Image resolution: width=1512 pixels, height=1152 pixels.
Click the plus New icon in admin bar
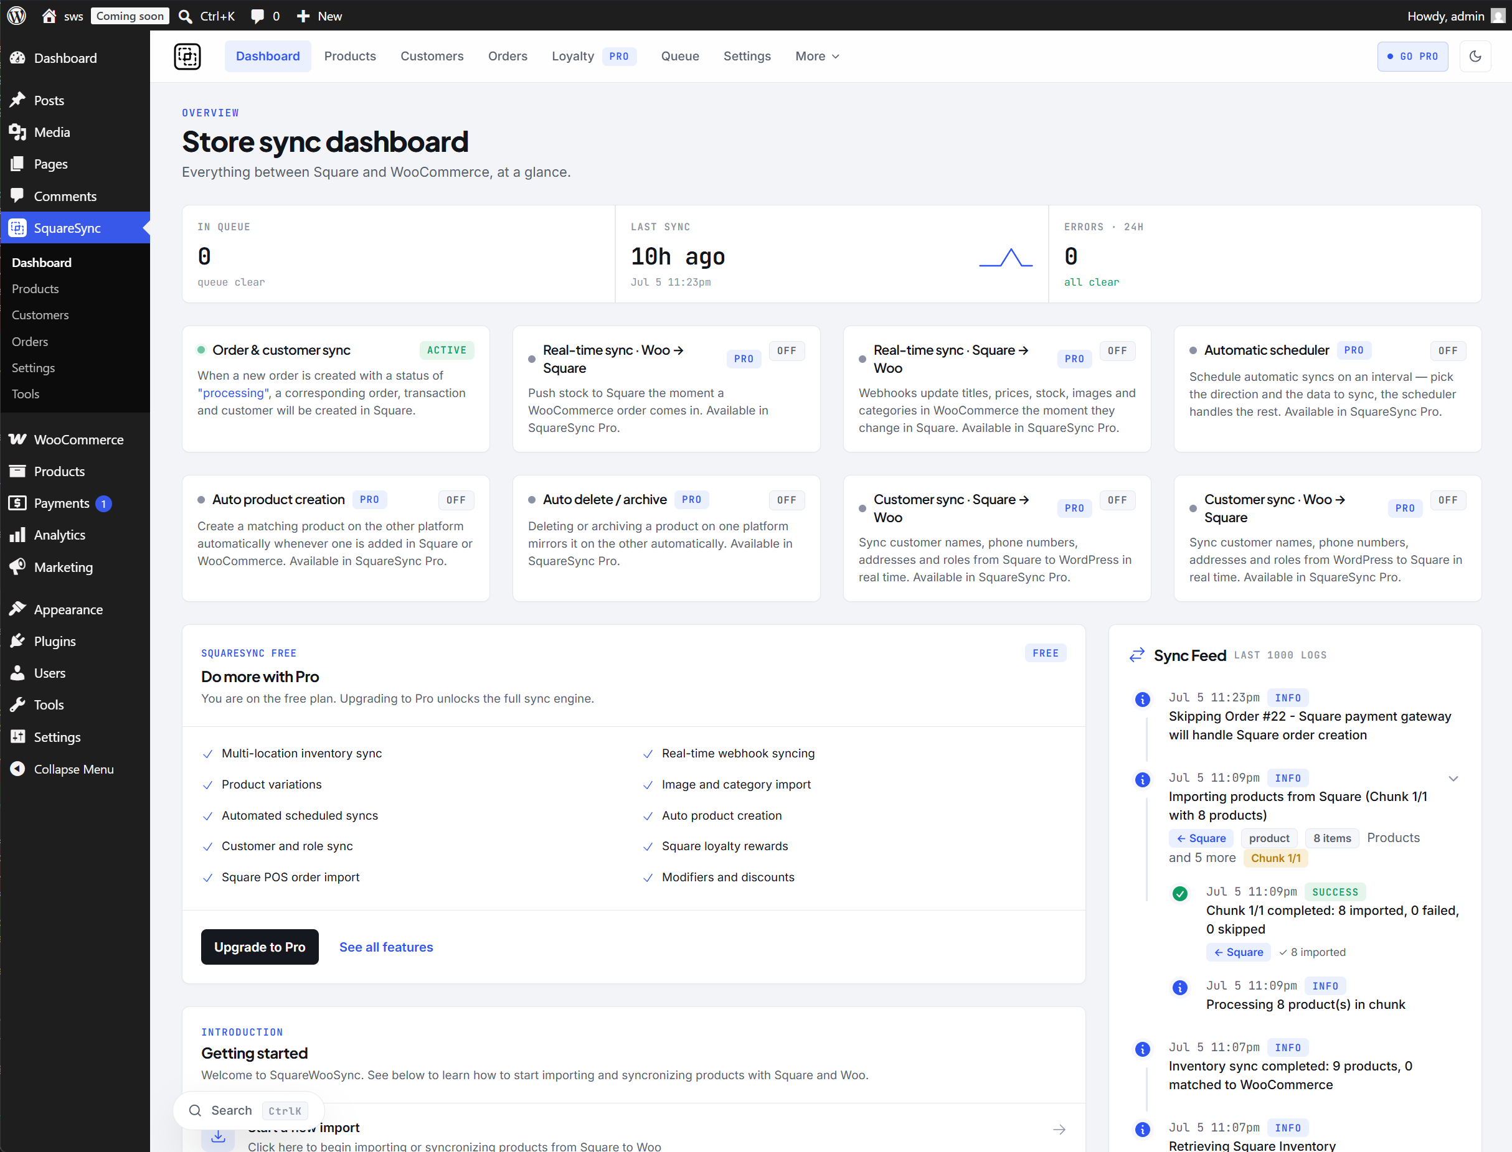303,16
